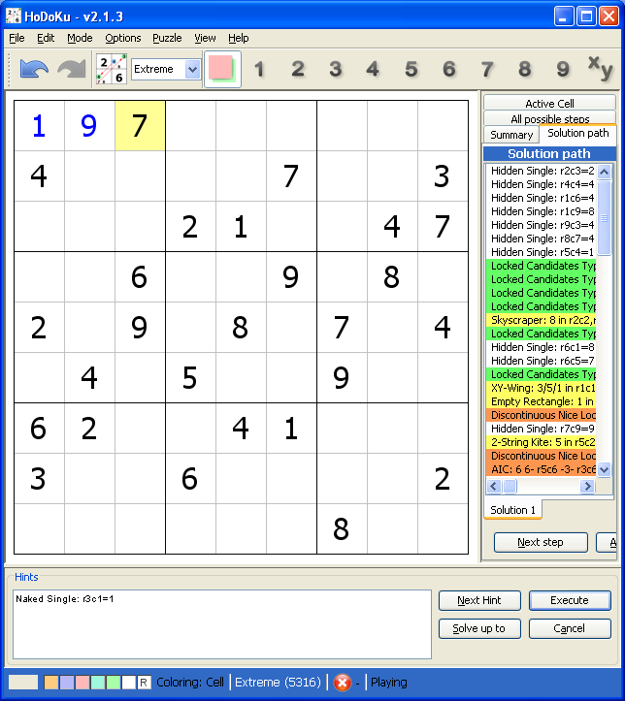
Task: Toggle filter for digit 2
Action: tap(298, 69)
